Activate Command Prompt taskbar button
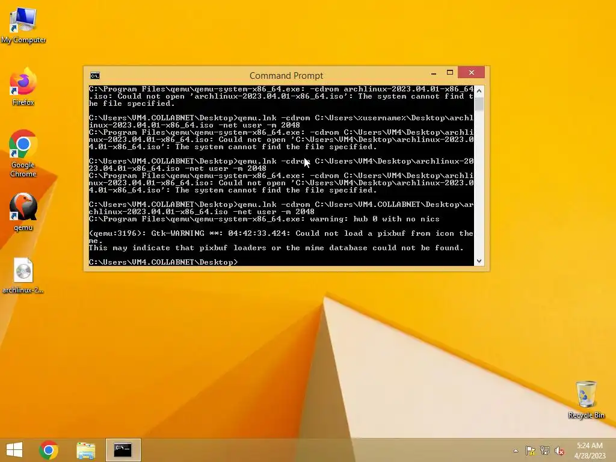Screen dimensions: 616x462 123,450
